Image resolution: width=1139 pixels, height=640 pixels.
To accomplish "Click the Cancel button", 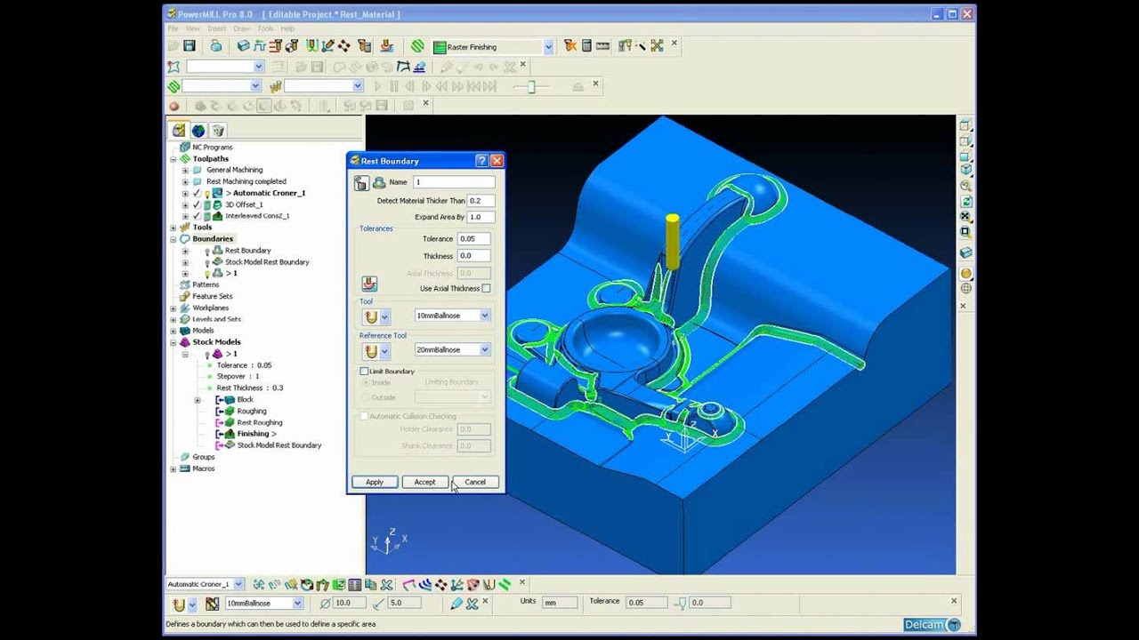I will (x=475, y=482).
